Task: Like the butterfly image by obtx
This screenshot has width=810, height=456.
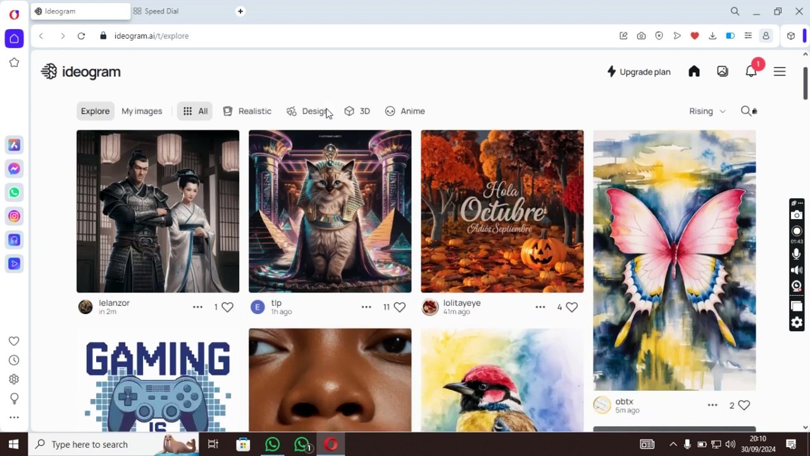Action: 744,405
